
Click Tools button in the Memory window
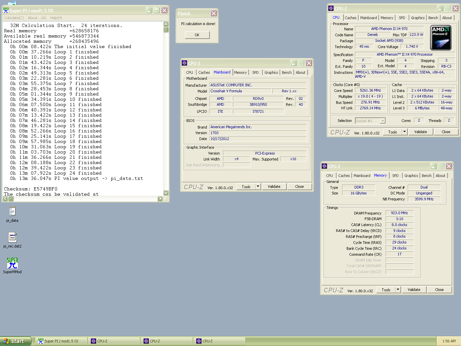[x=386, y=290]
